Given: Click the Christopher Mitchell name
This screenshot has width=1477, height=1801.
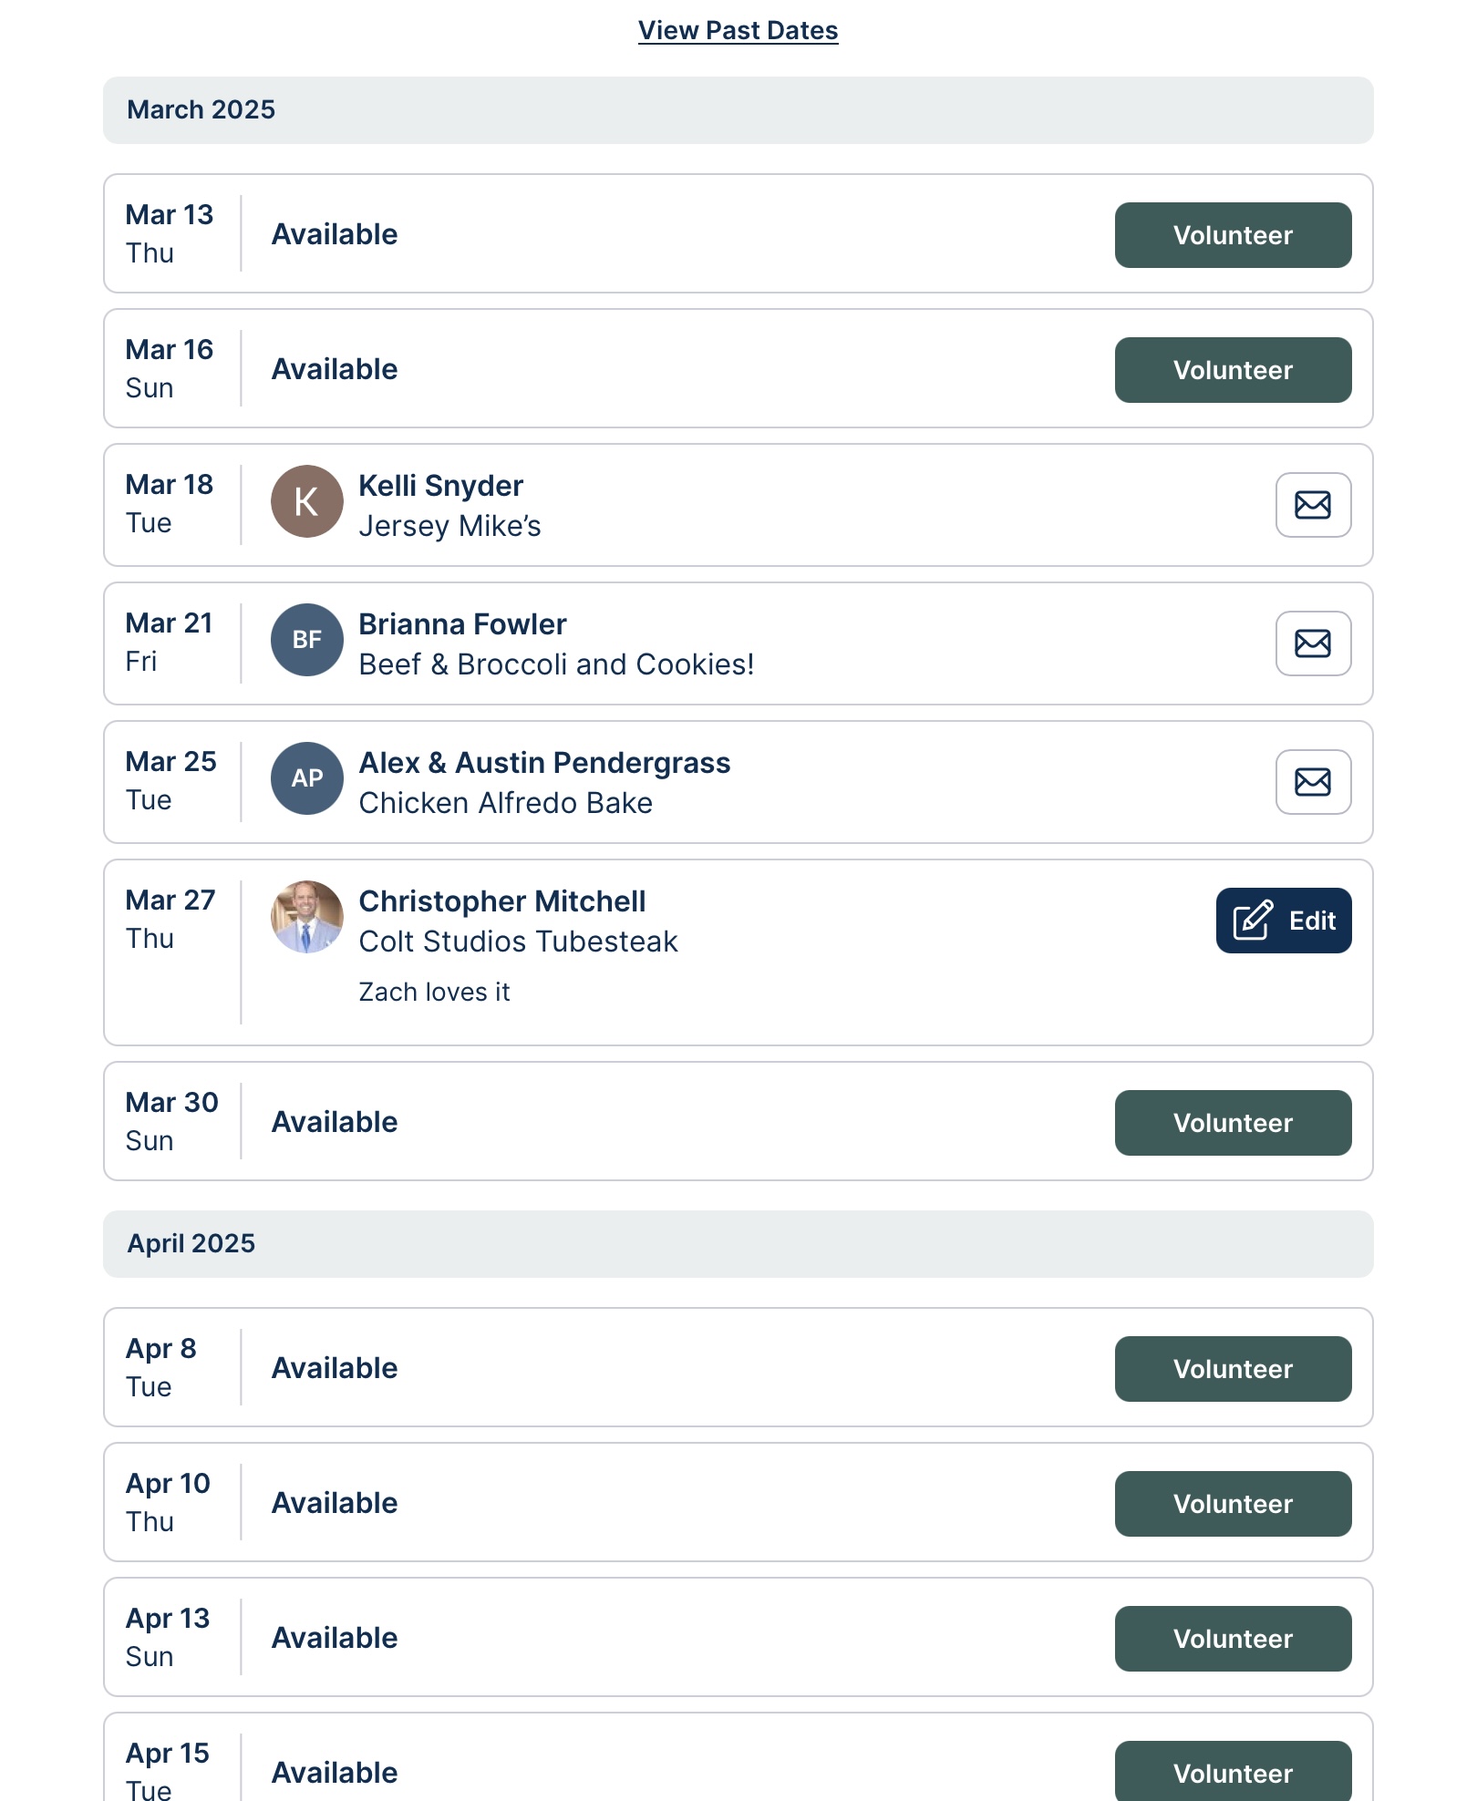Looking at the screenshot, I should (x=502, y=901).
